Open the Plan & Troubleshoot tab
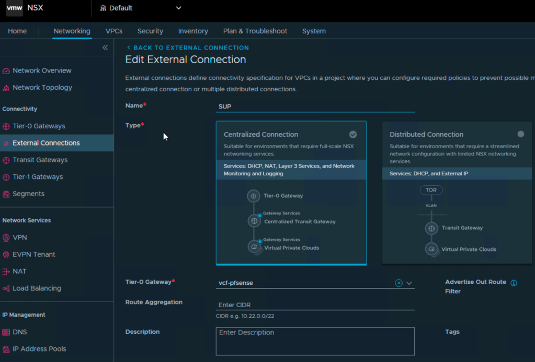The image size is (535, 362). [x=255, y=31]
